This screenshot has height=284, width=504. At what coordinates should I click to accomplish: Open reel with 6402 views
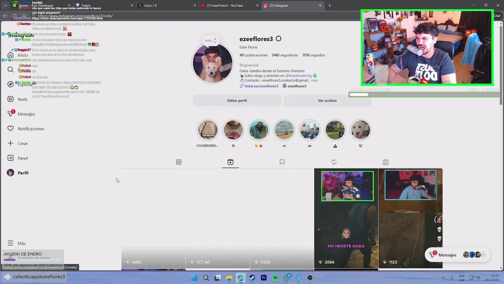click(153, 219)
